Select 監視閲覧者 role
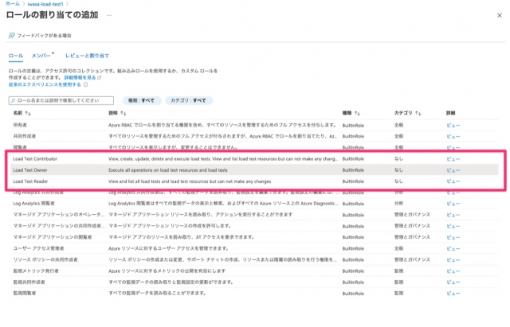The height and width of the screenshot is (327, 510). click(254, 294)
